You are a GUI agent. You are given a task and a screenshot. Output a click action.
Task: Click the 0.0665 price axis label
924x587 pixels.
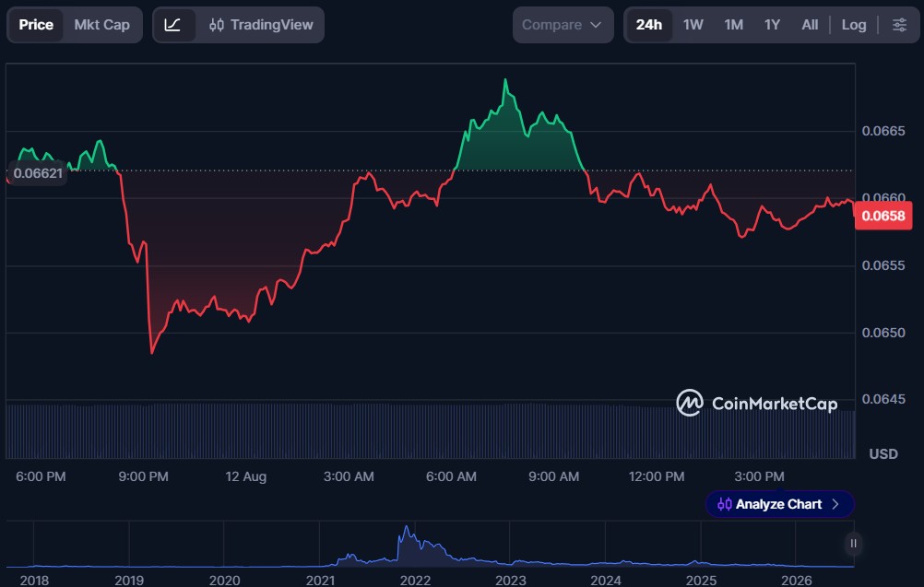click(883, 131)
